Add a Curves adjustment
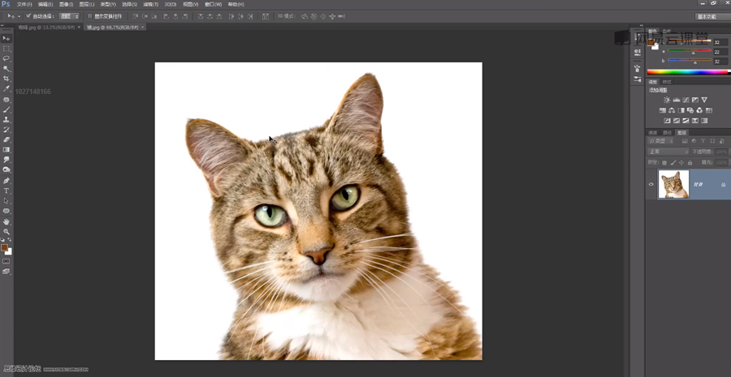 (x=686, y=100)
